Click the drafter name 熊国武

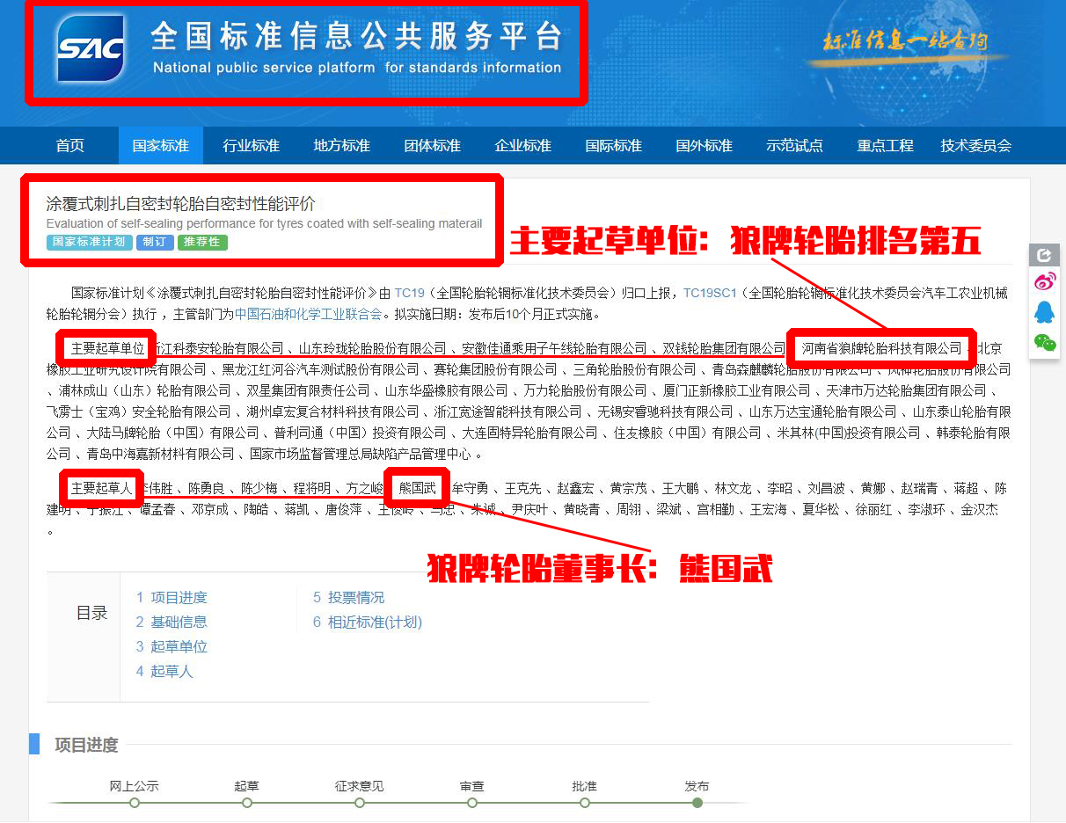(x=418, y=488)
